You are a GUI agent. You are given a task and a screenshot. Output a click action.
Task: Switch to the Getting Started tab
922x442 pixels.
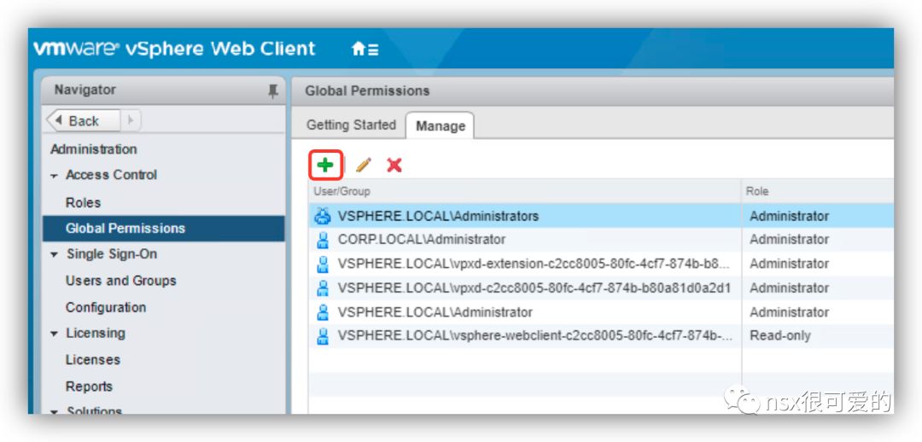click(x=351, y=125)
